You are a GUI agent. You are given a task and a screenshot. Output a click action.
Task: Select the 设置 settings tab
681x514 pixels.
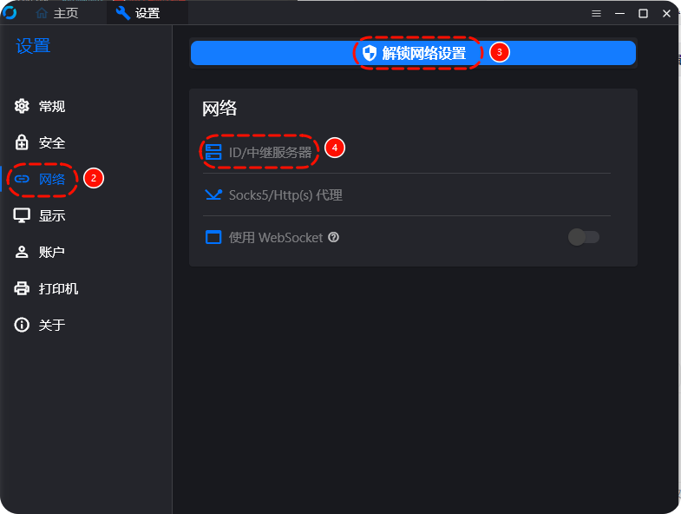pos(138,13)
